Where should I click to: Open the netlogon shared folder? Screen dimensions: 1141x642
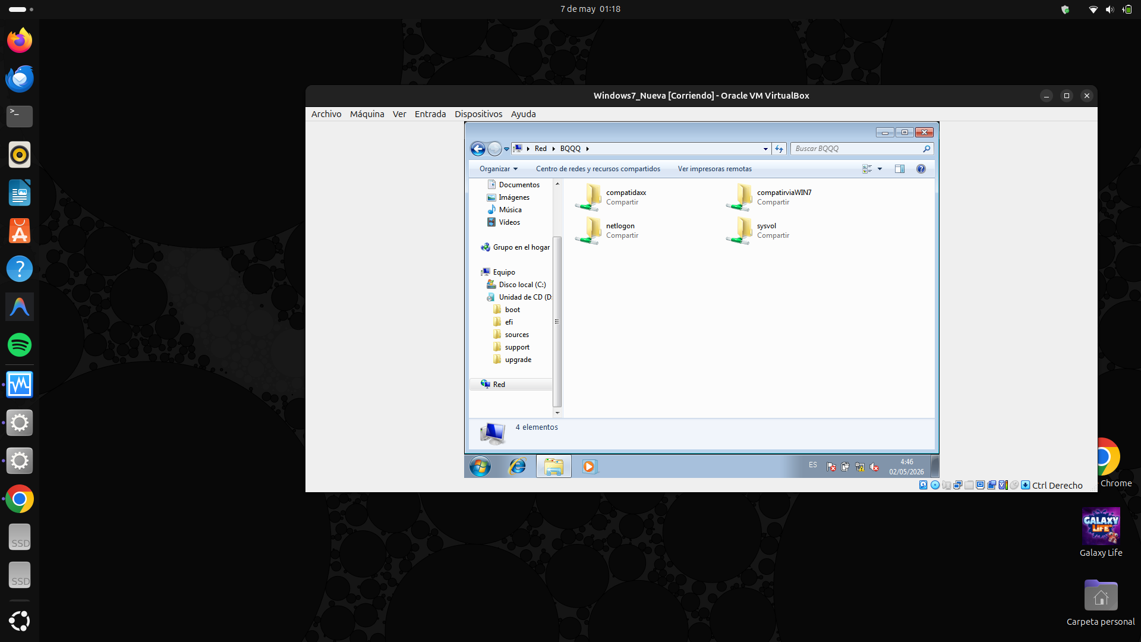(x=606, y=231)
